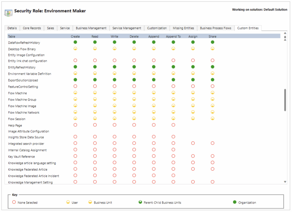
Task: Toggle Delete privilege for ExportSolutionUpload
Action: tap(134, 80)
